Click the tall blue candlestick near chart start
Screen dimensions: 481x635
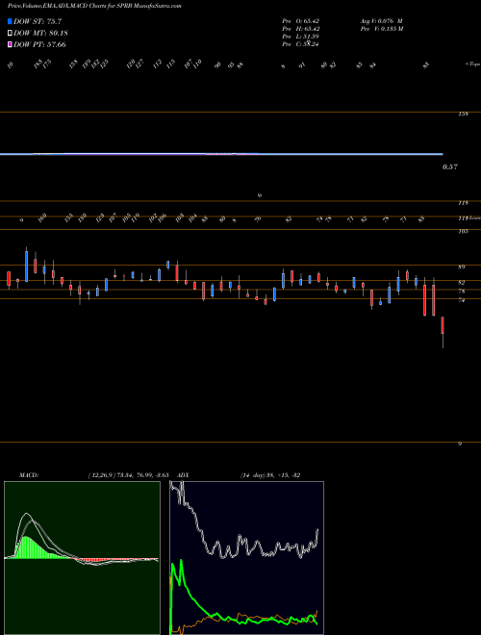click(27, 267)
